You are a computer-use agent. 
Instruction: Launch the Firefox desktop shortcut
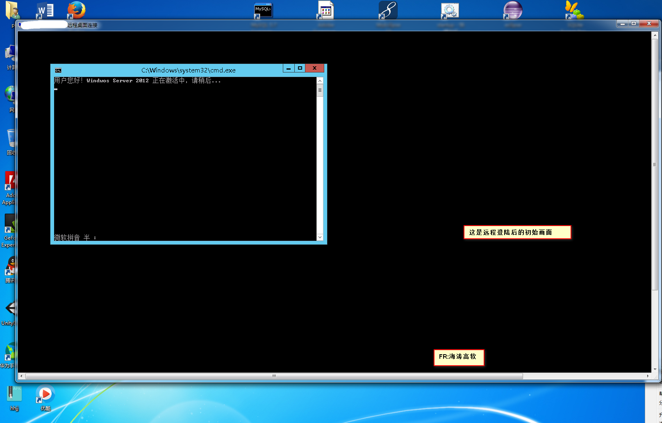(76, 10)
